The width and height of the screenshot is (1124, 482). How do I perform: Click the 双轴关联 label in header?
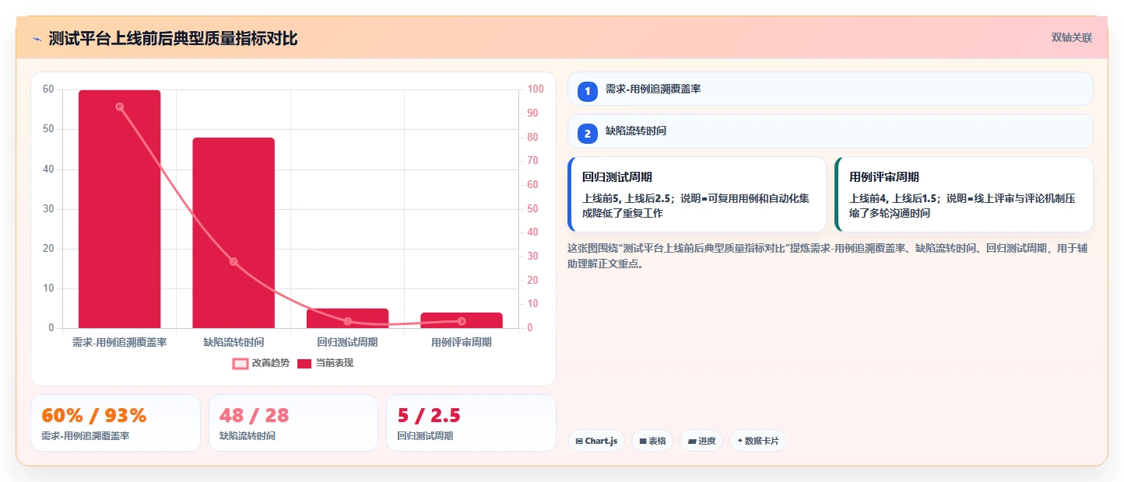(x=1072, y=38)
